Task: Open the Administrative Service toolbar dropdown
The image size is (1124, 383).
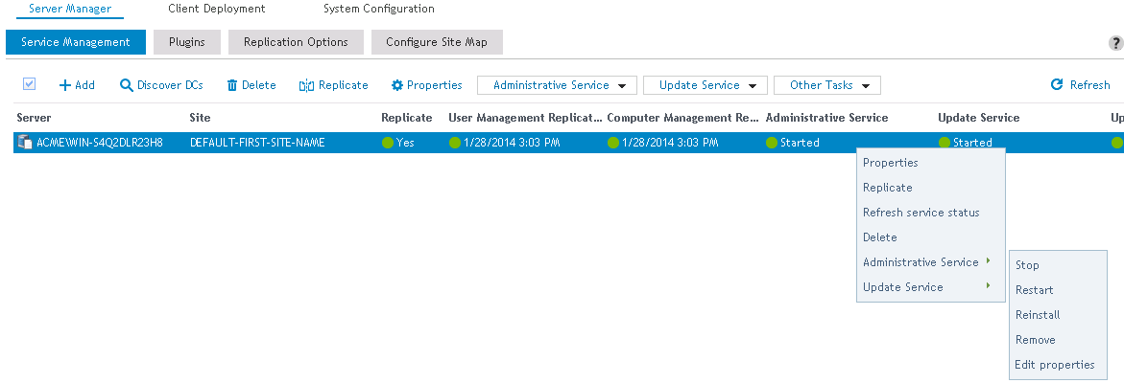Action: [558, 85]
